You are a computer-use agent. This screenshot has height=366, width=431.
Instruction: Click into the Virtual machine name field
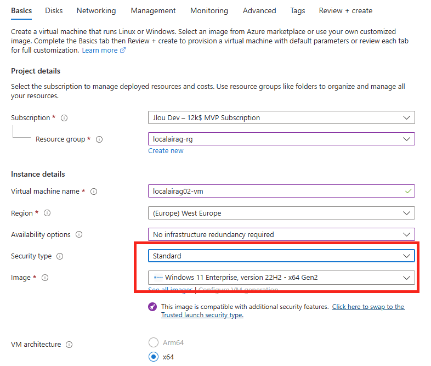pos(281,191)
